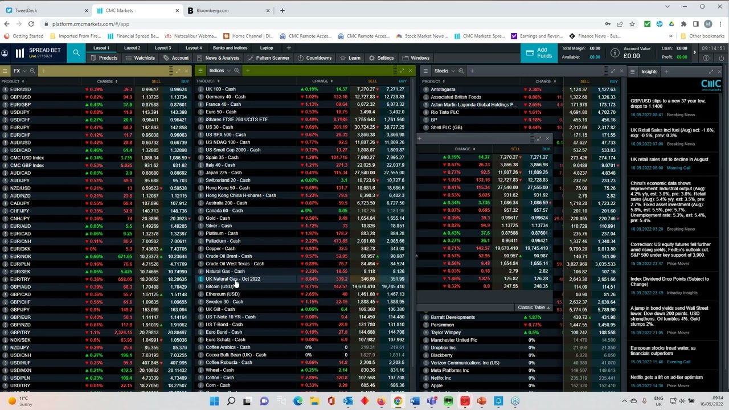Open Microsoft Edge from taskbar
This screenshot has width=729, height=410.
point(298,401)
